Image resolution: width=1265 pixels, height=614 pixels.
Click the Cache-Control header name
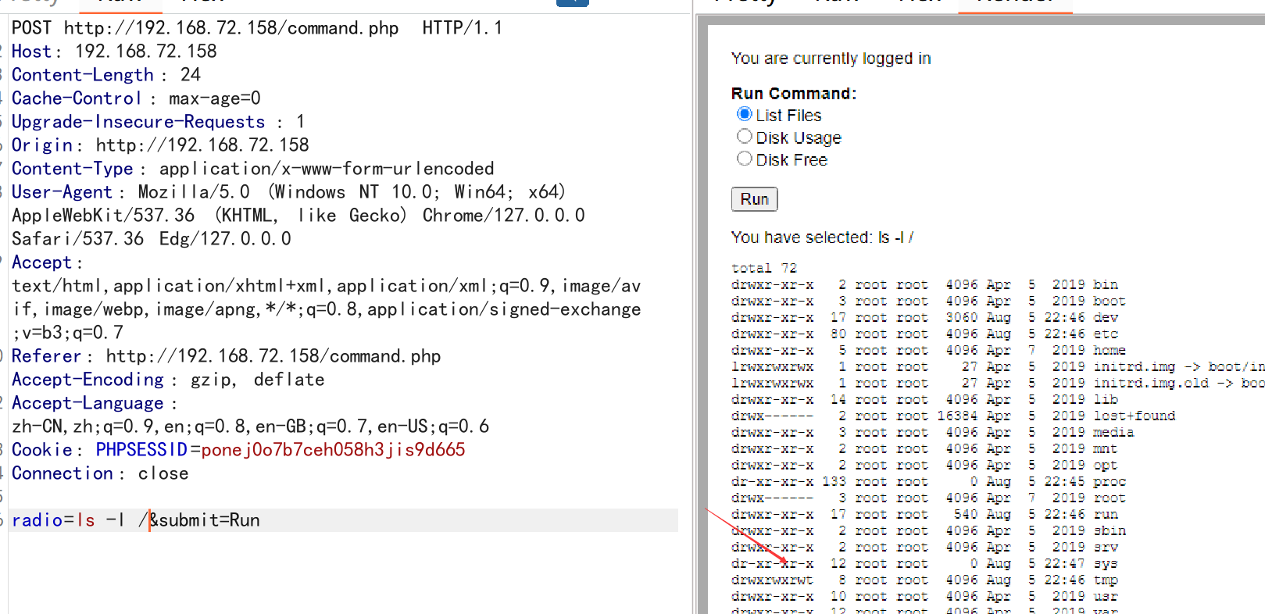coord(77,98)
